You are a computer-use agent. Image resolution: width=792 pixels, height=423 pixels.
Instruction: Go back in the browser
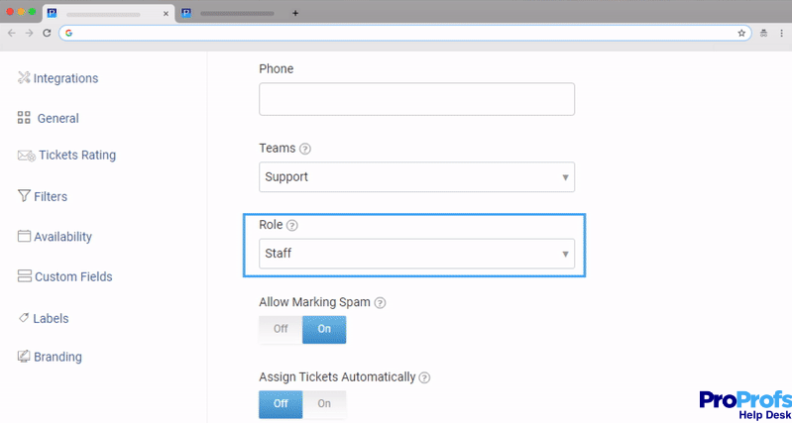point(12,33)
